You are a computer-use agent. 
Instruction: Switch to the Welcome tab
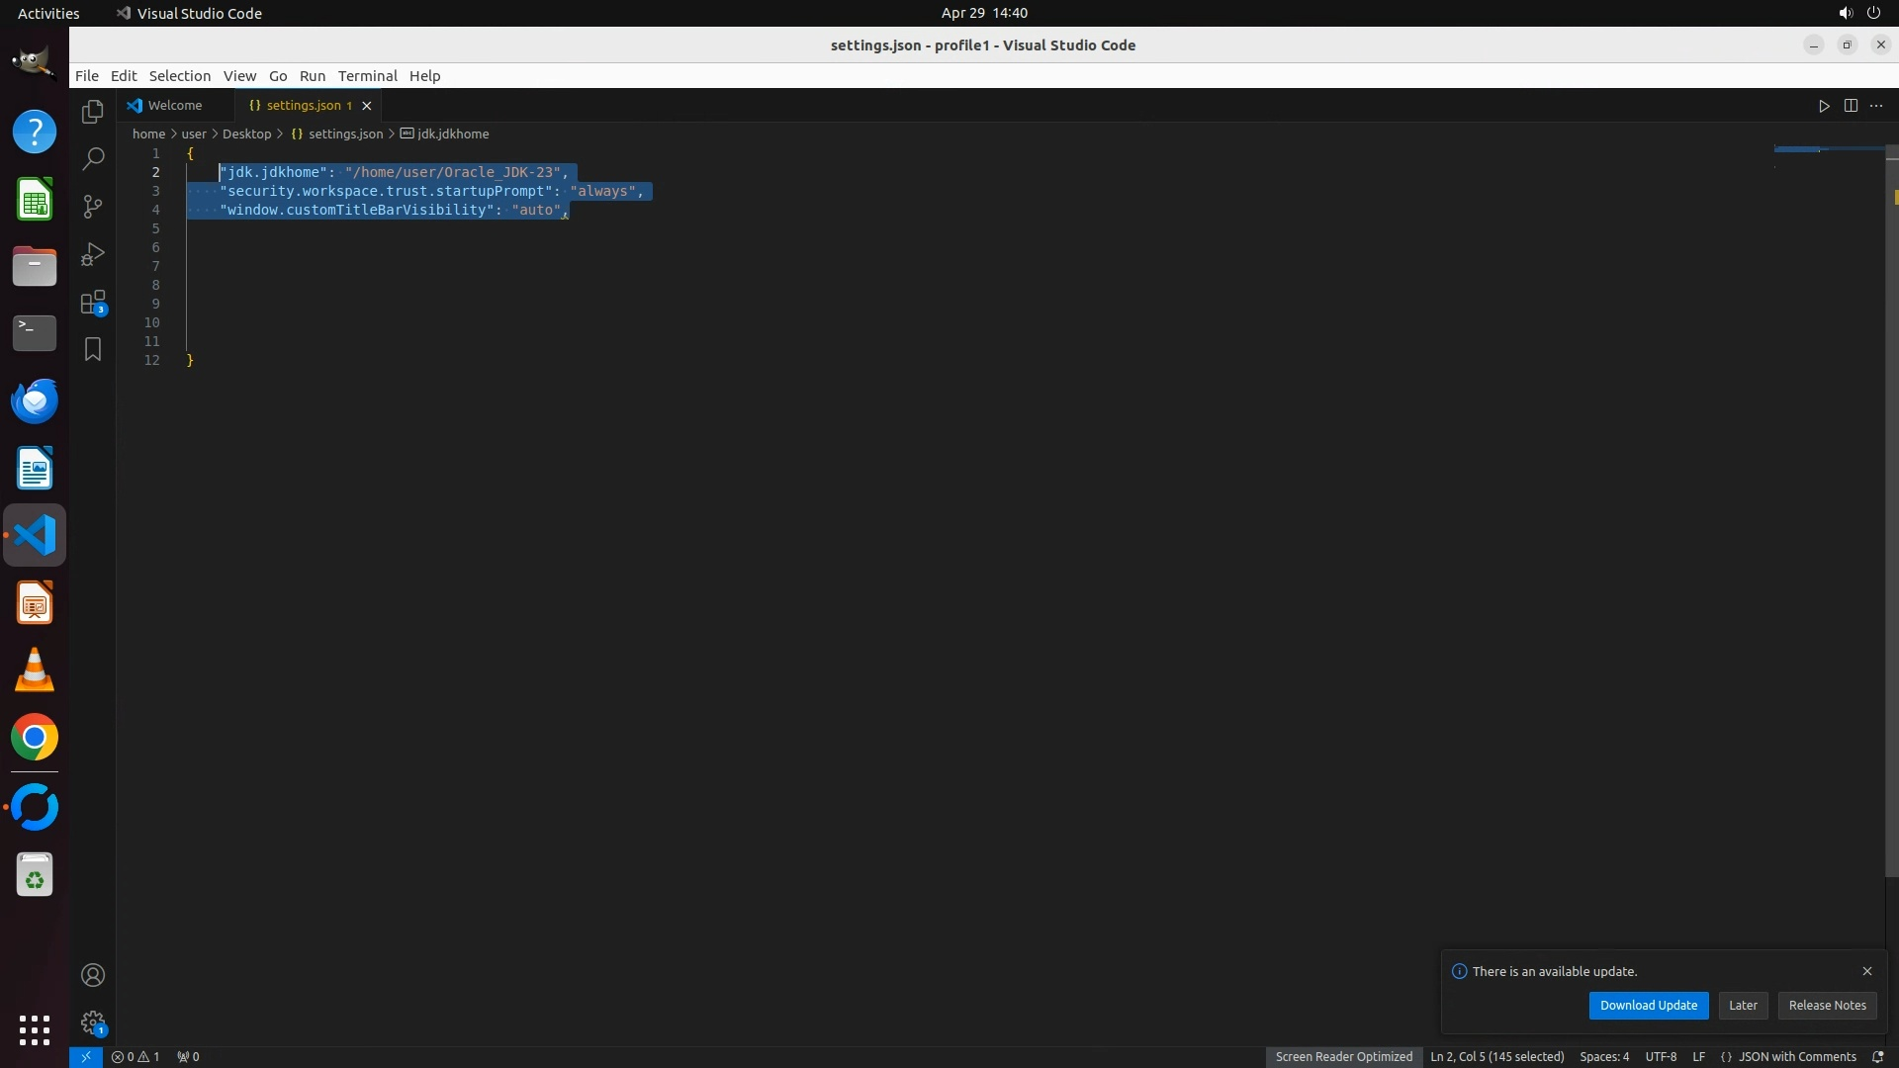point(174,105)
